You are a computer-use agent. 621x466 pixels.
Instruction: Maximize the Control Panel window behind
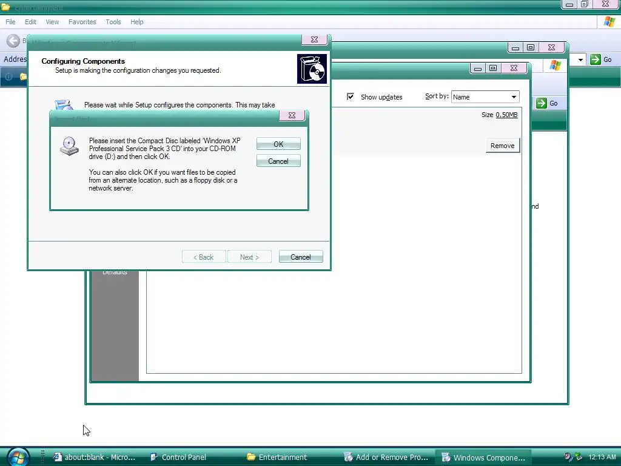point(531,47)
